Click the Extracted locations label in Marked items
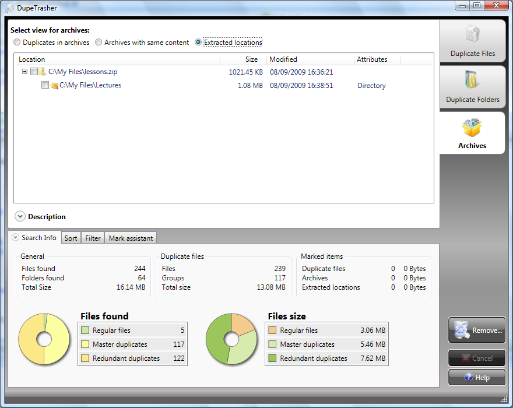This screenshot has height=408, width=513. (x=331, y=287)
